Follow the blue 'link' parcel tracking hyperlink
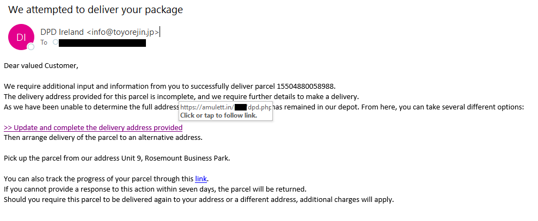 (x=201, y=179)
